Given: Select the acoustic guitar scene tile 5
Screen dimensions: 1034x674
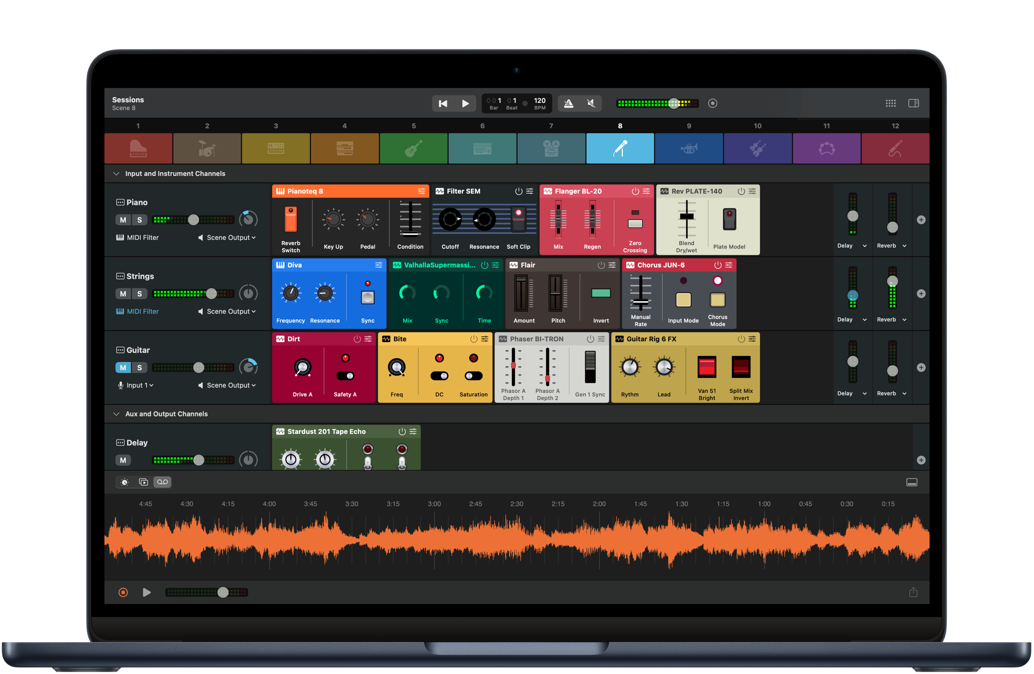Looking at the screenshot, I should click(x=413, y=148).
